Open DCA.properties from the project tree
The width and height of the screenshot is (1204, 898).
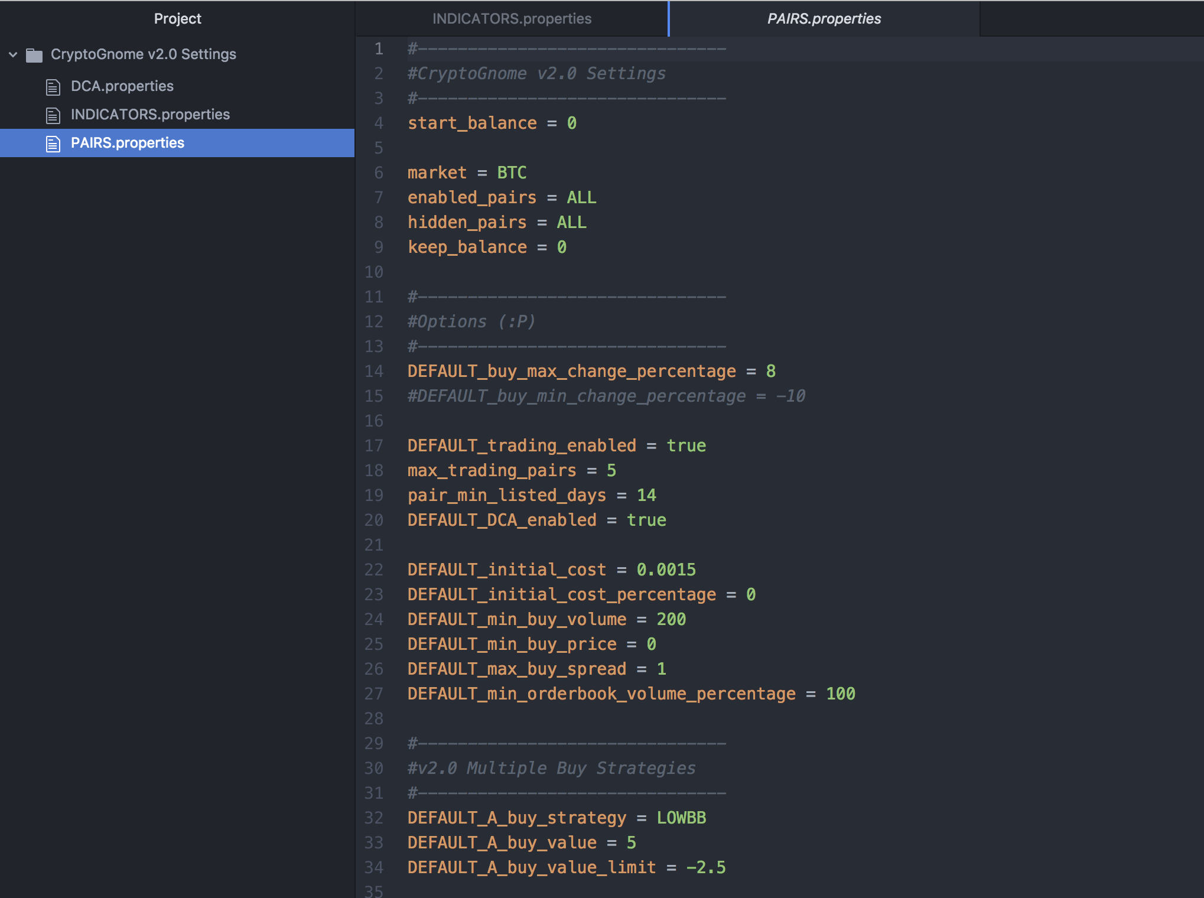pos(122,86)
